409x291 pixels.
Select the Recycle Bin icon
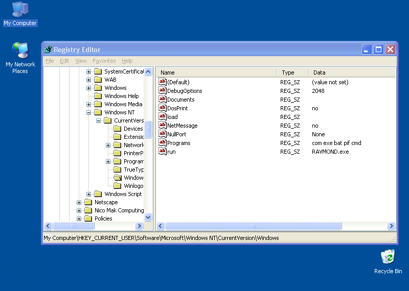(x=388, y=261)
